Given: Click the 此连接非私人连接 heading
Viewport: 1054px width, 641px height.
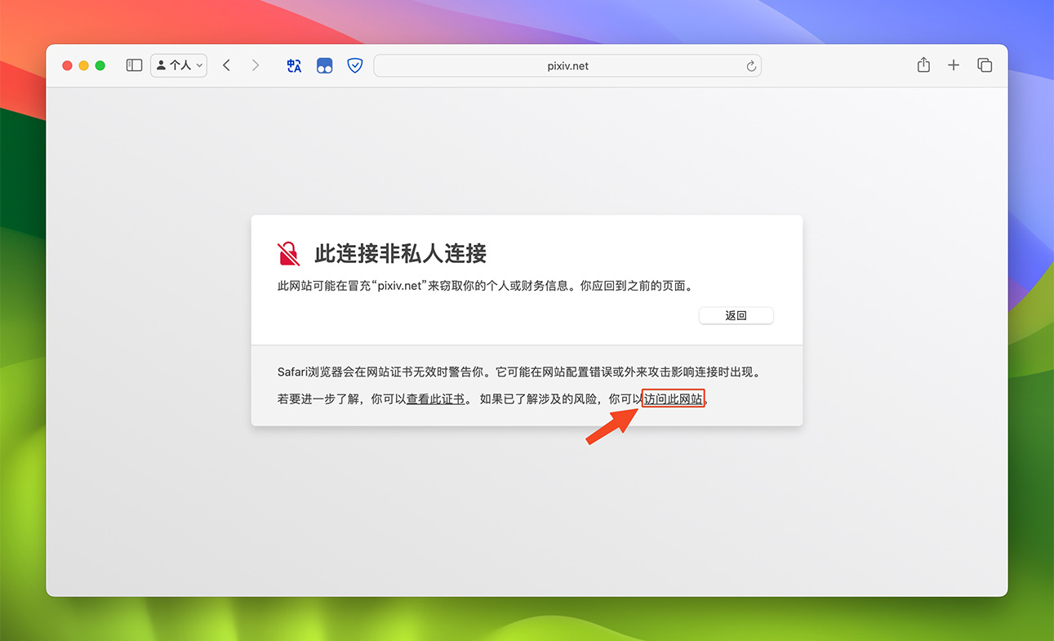Looking at the screenshot, I should 401,253.
